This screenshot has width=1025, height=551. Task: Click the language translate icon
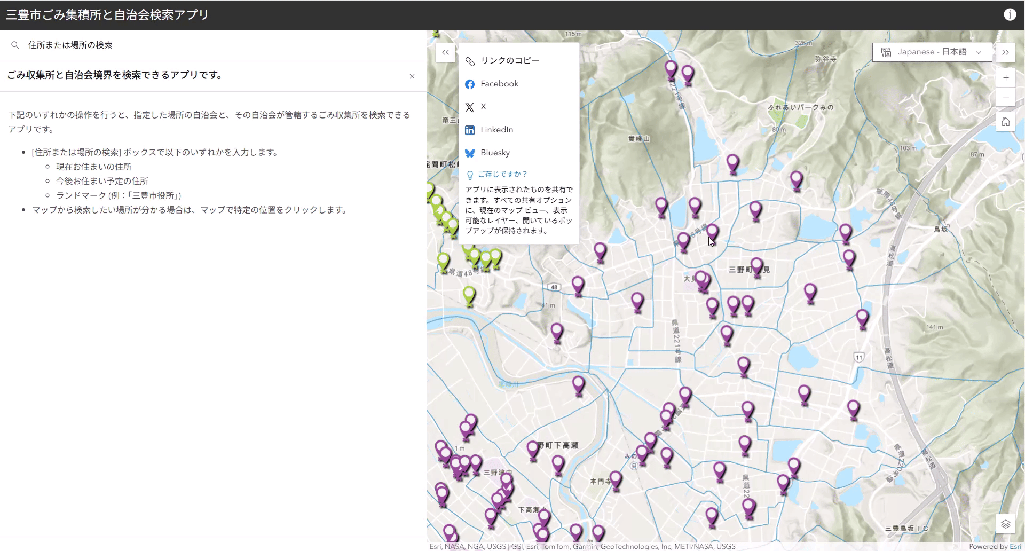tap(886, 52)
